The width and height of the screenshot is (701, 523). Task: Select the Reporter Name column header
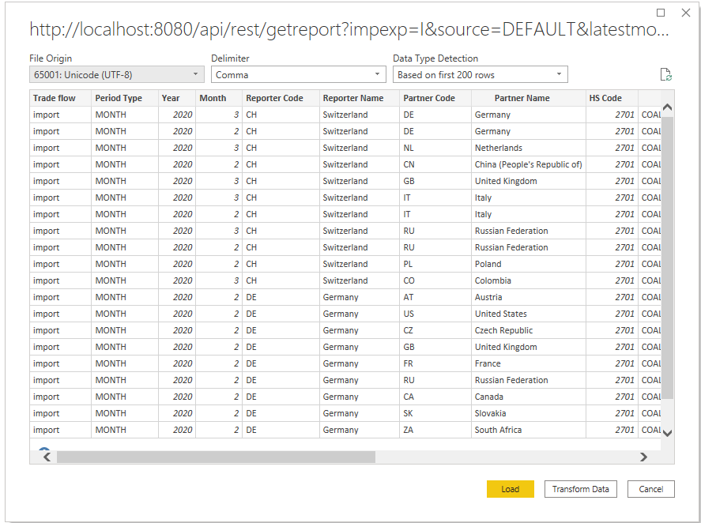(x=360, y=98)
